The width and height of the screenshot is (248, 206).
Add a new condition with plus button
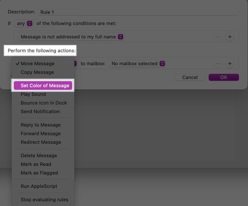click(x=230, y=37)
